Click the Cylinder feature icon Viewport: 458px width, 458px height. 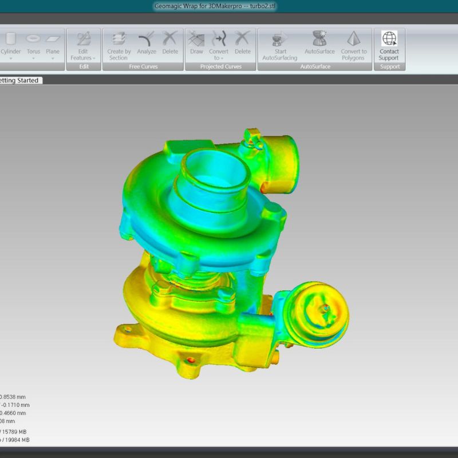(x=10, y=40)
